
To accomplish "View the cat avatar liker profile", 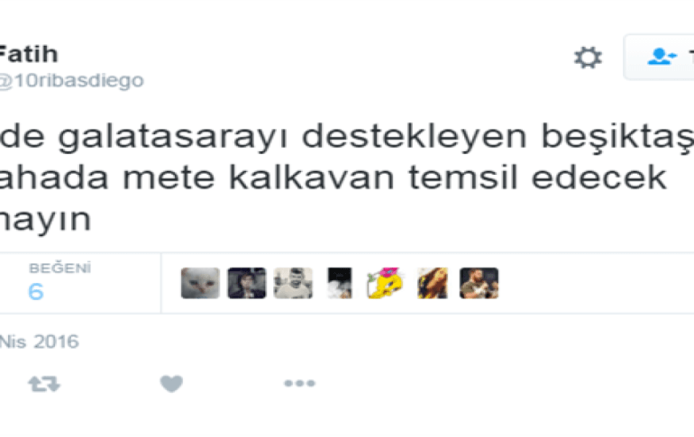I will (x=200, y=283).
